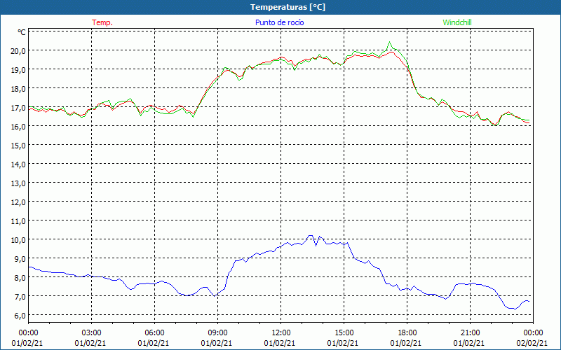Click the 11,0 y-axis value
This screenshot has height=350, width=561.
(x=18, y=221)
